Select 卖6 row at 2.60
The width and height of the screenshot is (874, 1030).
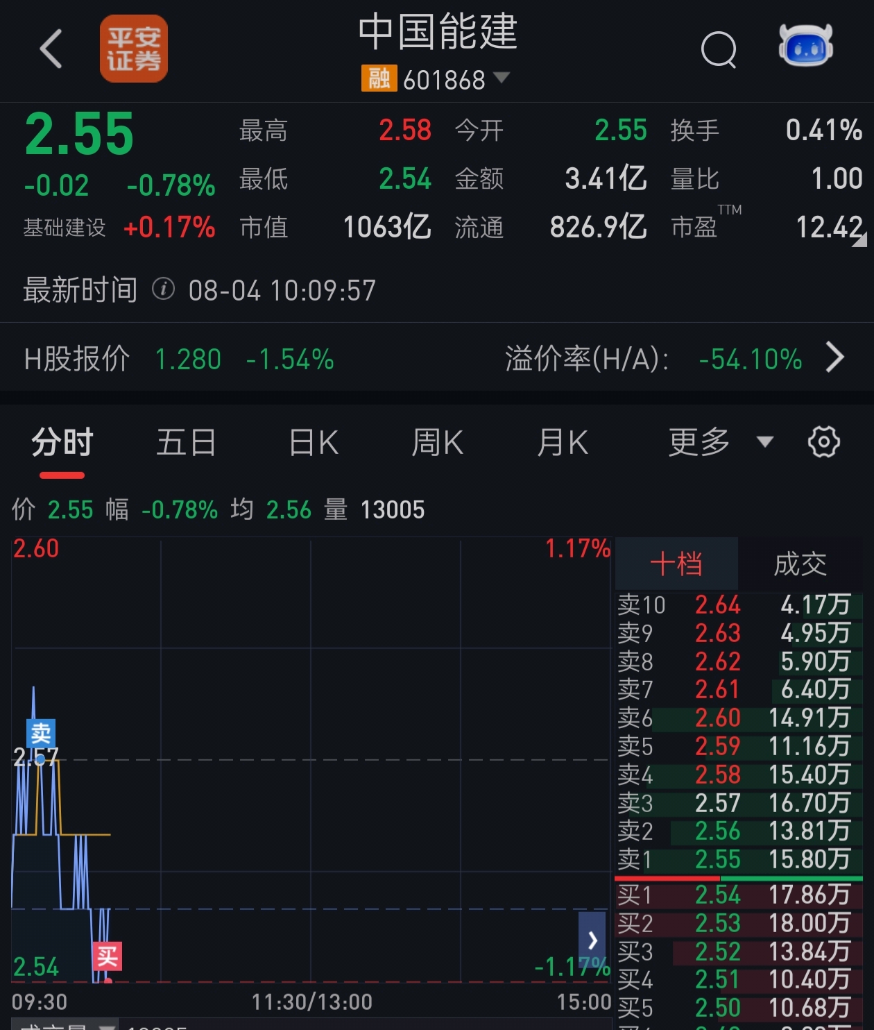tap(739, 718)
